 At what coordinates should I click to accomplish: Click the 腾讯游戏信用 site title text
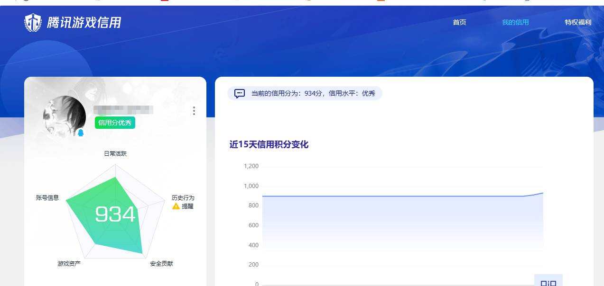84,22
